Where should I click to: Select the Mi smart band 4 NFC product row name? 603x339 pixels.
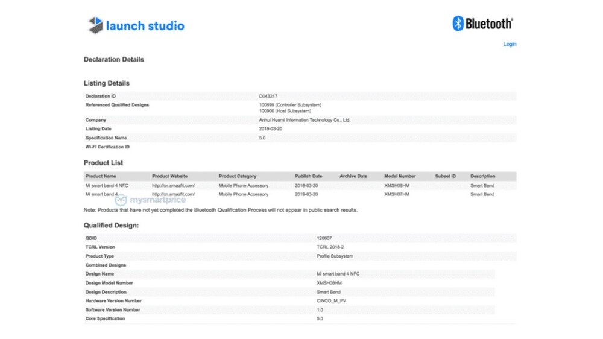[x=107, y=185]
